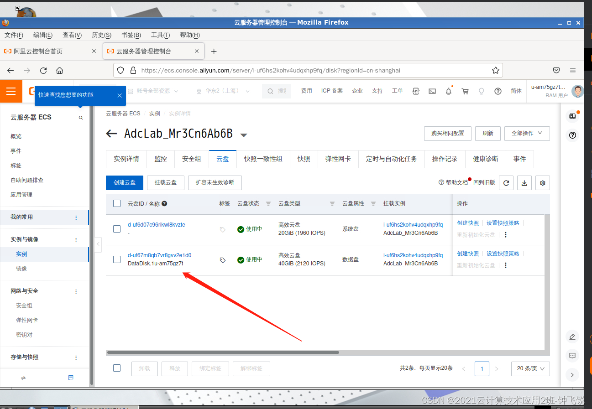Click the API icon in top bar
Image resolution: width=592 pixels, height=409 pixels.
pyautogui.click(x=416, y=91)
